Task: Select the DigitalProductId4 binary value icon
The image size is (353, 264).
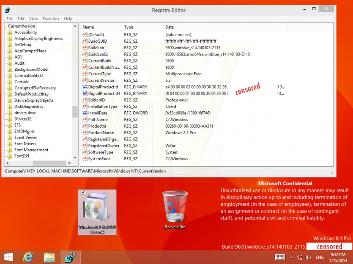Action: tap(85, 93)
